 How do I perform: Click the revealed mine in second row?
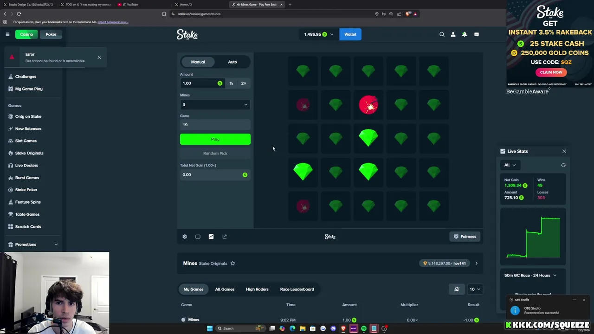[368, 105]
